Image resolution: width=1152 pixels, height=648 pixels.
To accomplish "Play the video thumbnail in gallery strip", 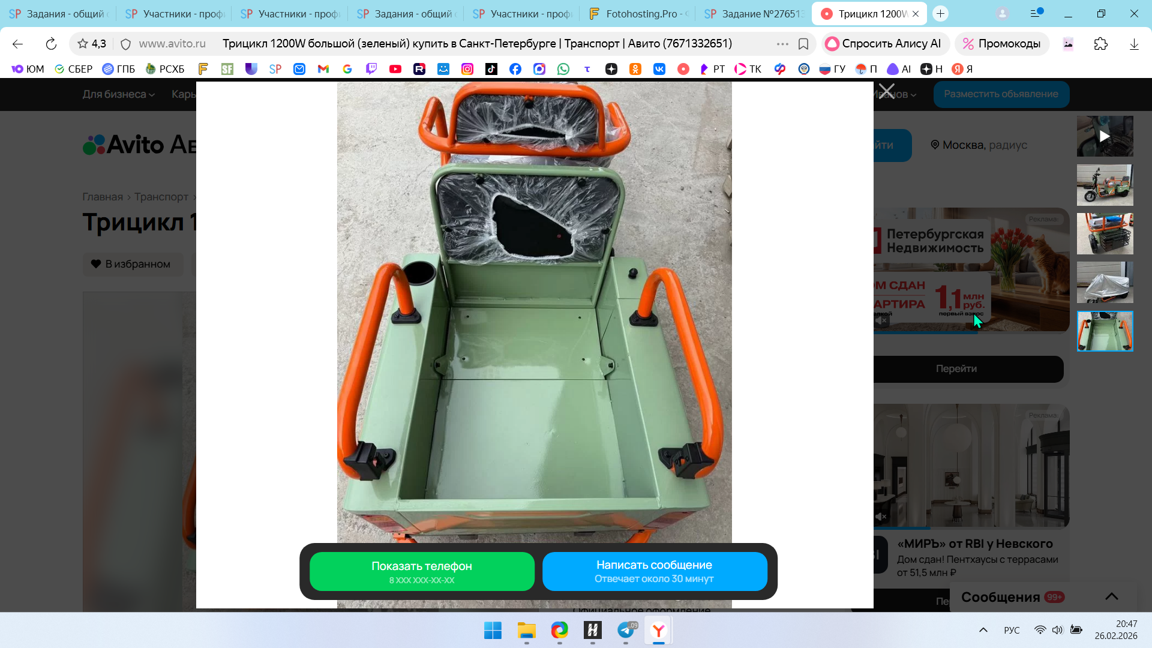I will [x=1104, y=136].
